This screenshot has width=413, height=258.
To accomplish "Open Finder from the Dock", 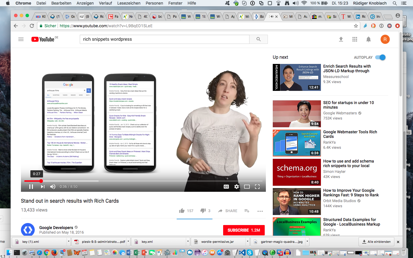I will 9,253.
